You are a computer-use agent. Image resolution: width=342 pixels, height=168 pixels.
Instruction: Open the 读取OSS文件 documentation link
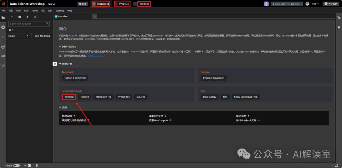(158, 116)
